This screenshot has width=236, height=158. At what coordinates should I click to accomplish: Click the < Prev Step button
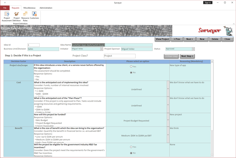[x=171, y=56]
